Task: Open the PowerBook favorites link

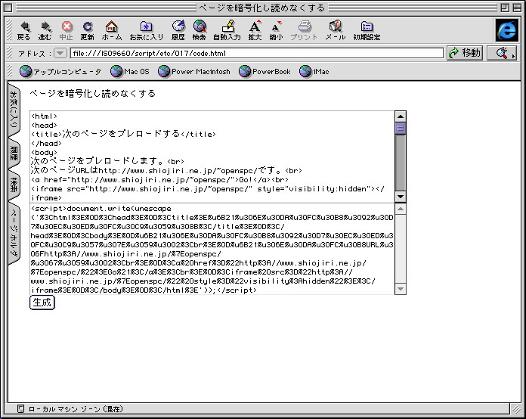Action: (265, 72)
